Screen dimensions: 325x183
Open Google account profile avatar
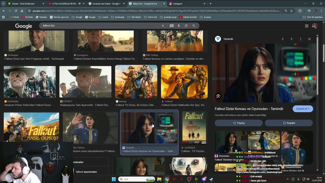coord(315,26)
